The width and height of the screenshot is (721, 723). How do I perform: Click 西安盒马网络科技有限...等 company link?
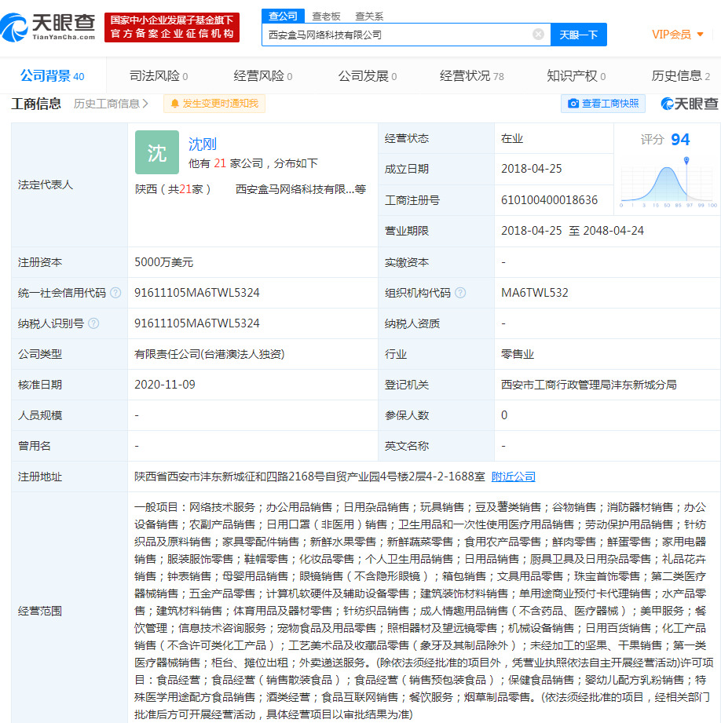pos(301,189)
